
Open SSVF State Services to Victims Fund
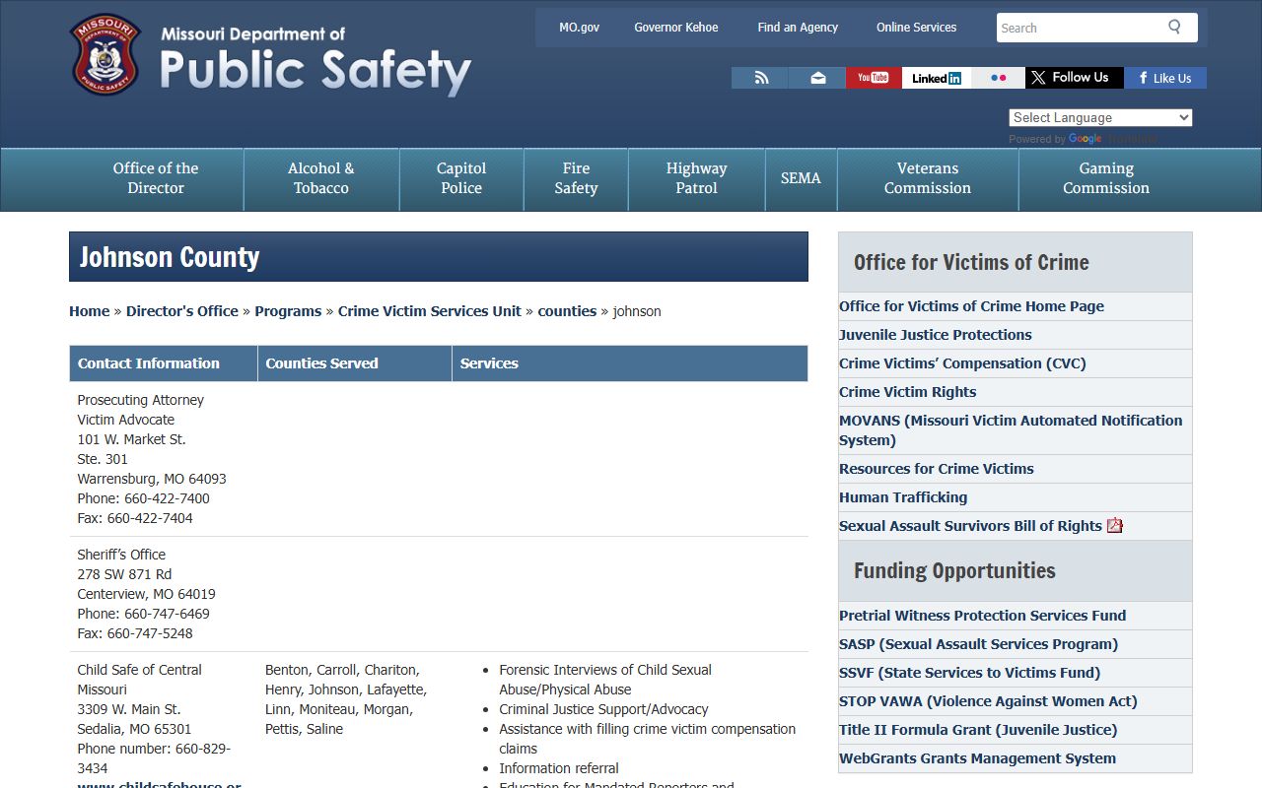(970, 673)
